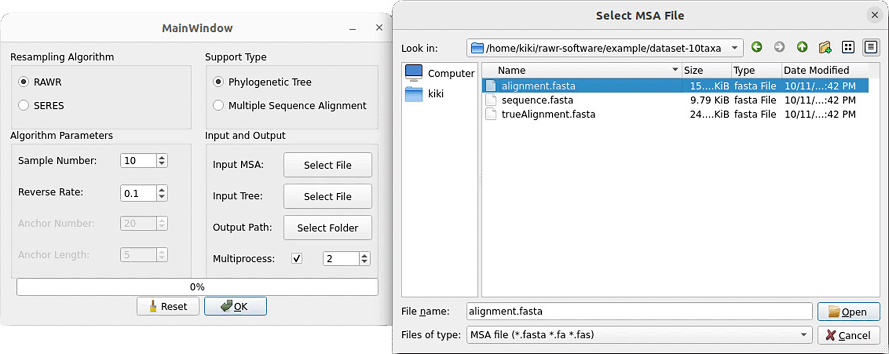Open kiki home folder in sidebar
Viewport: 889px width, 354px height.
point(425,94)
